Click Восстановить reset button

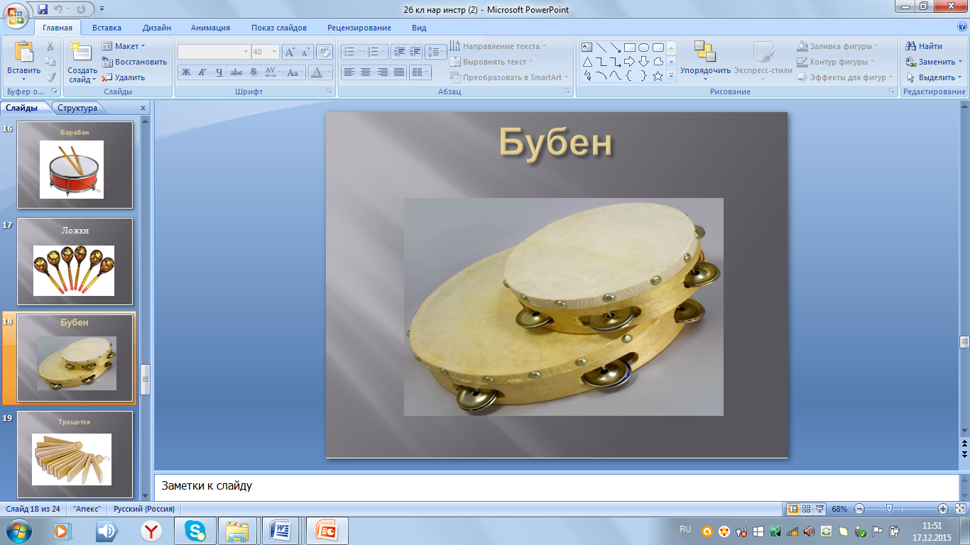[134, 62]
